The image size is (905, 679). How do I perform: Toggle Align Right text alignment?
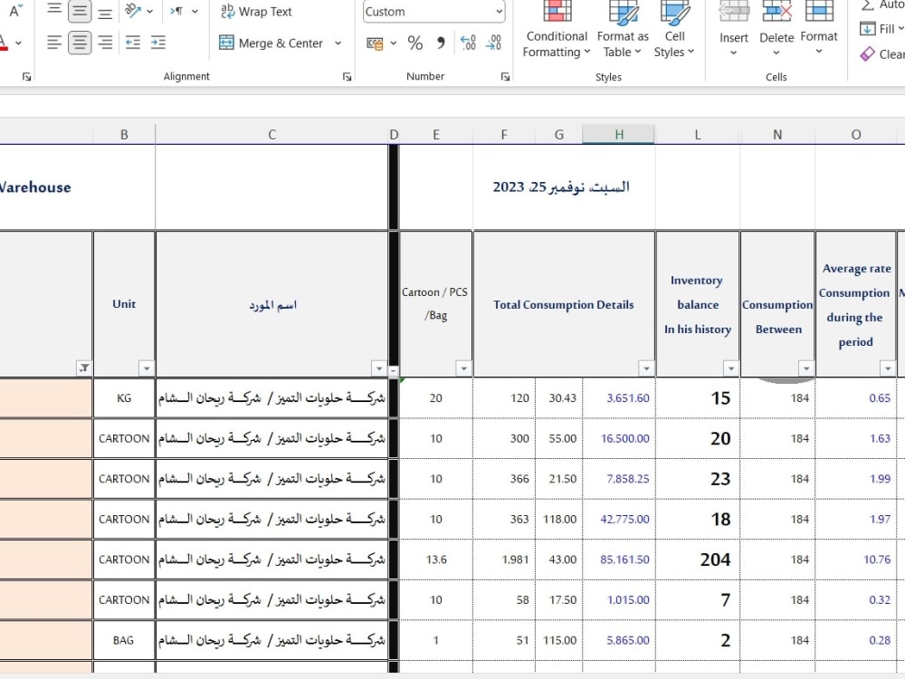pyautogui.click(x=105, y=43)
